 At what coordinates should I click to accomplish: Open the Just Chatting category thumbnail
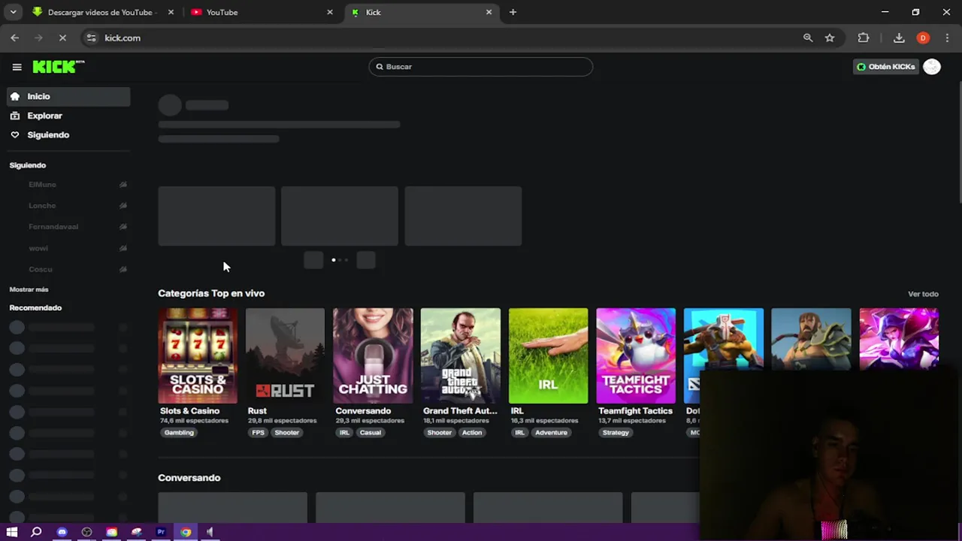pos(373,355)
